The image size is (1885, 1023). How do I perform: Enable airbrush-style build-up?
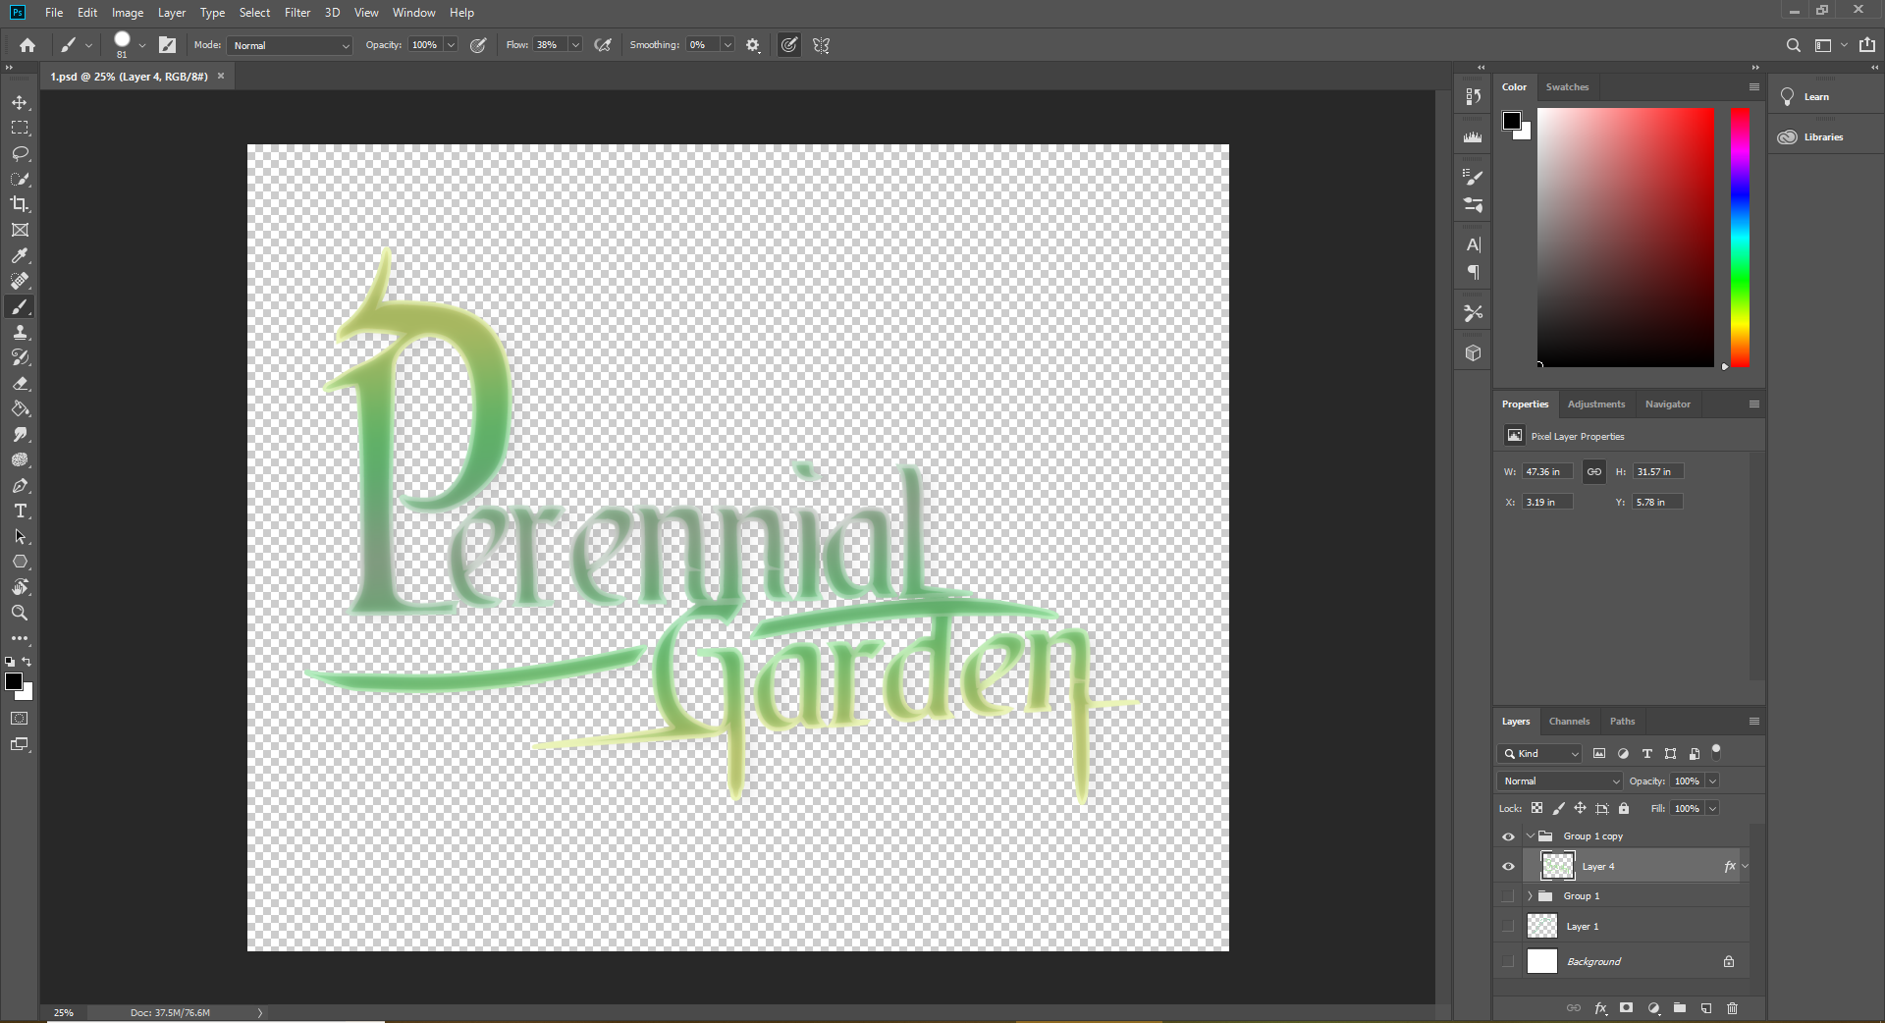(x=604, y=45)
